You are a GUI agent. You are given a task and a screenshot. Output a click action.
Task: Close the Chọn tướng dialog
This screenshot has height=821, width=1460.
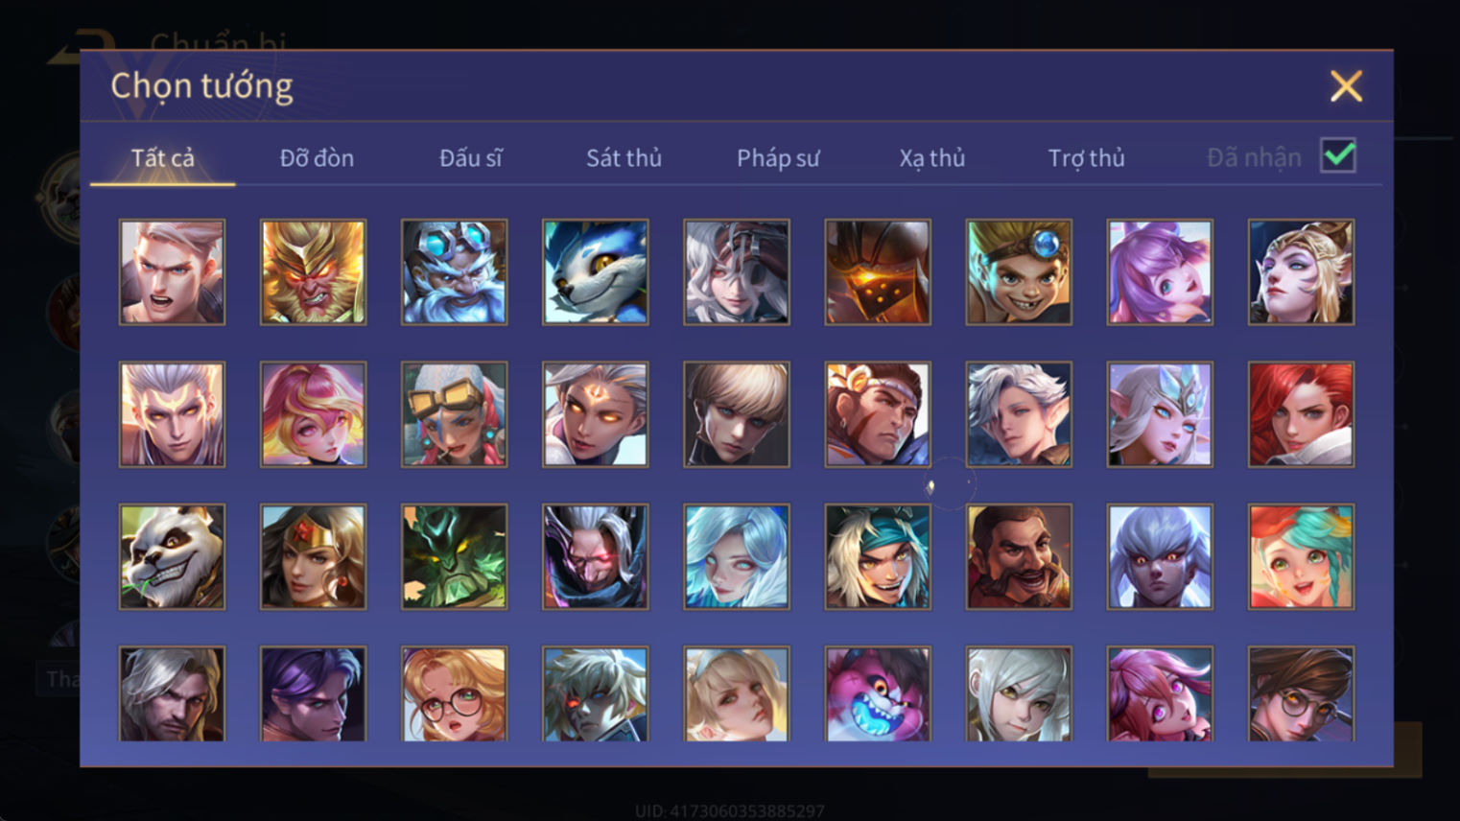click(1346, 86)
